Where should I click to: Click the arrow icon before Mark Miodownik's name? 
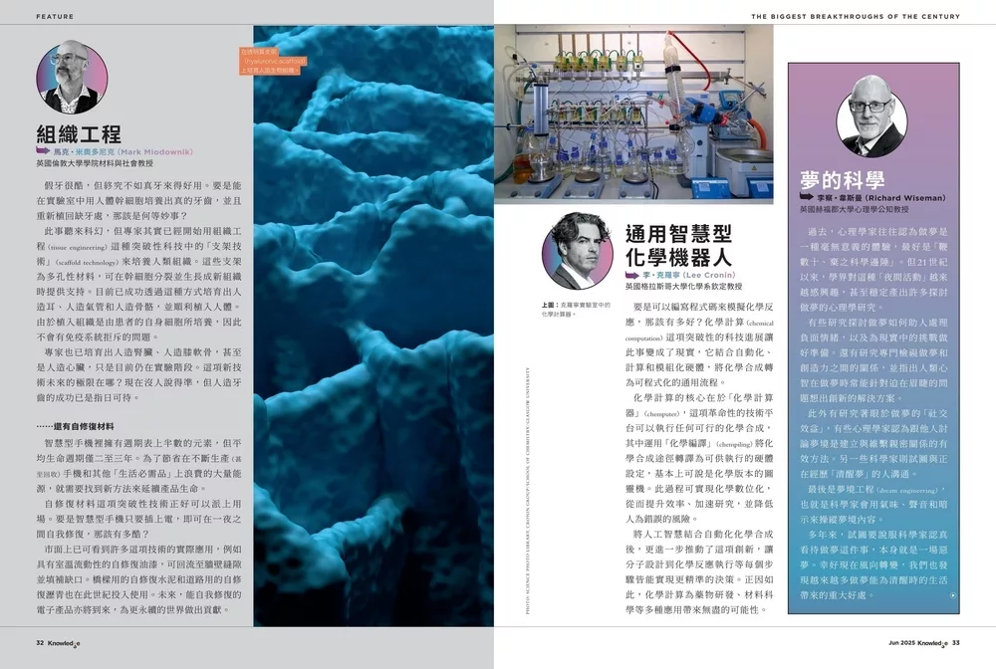click(x=43, y=150)
